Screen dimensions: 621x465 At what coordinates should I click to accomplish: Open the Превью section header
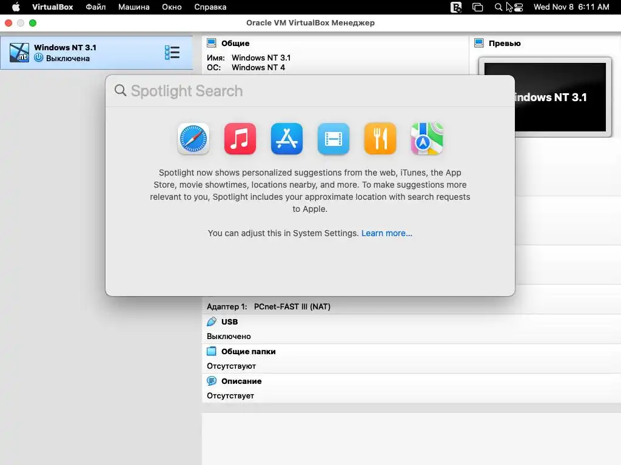(505, 44)
